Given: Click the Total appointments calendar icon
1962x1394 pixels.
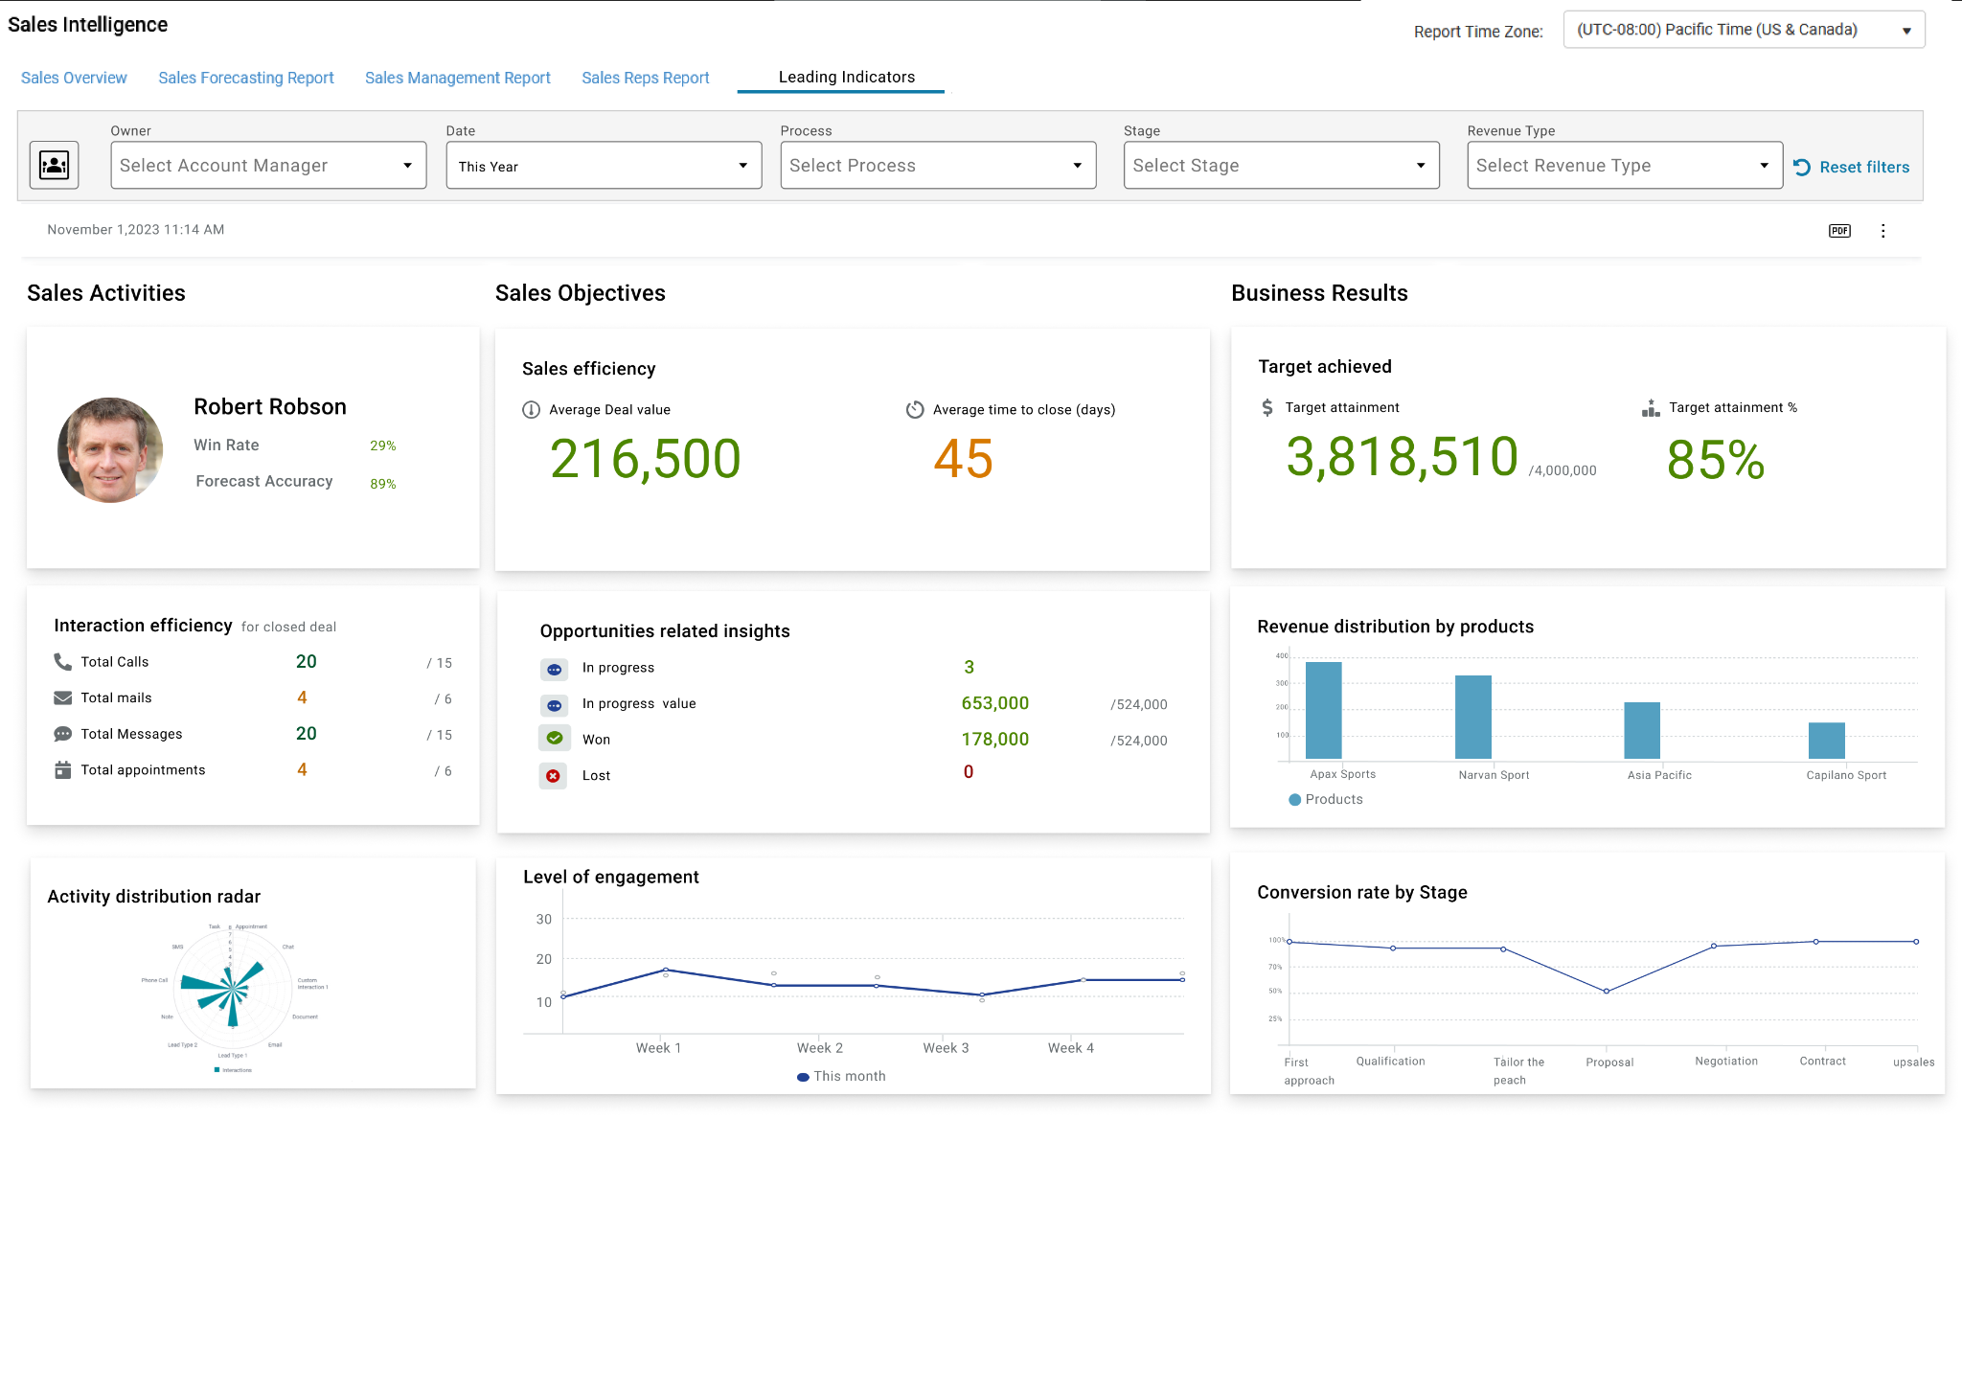Looking at the screenshot, I should (63, 769).
